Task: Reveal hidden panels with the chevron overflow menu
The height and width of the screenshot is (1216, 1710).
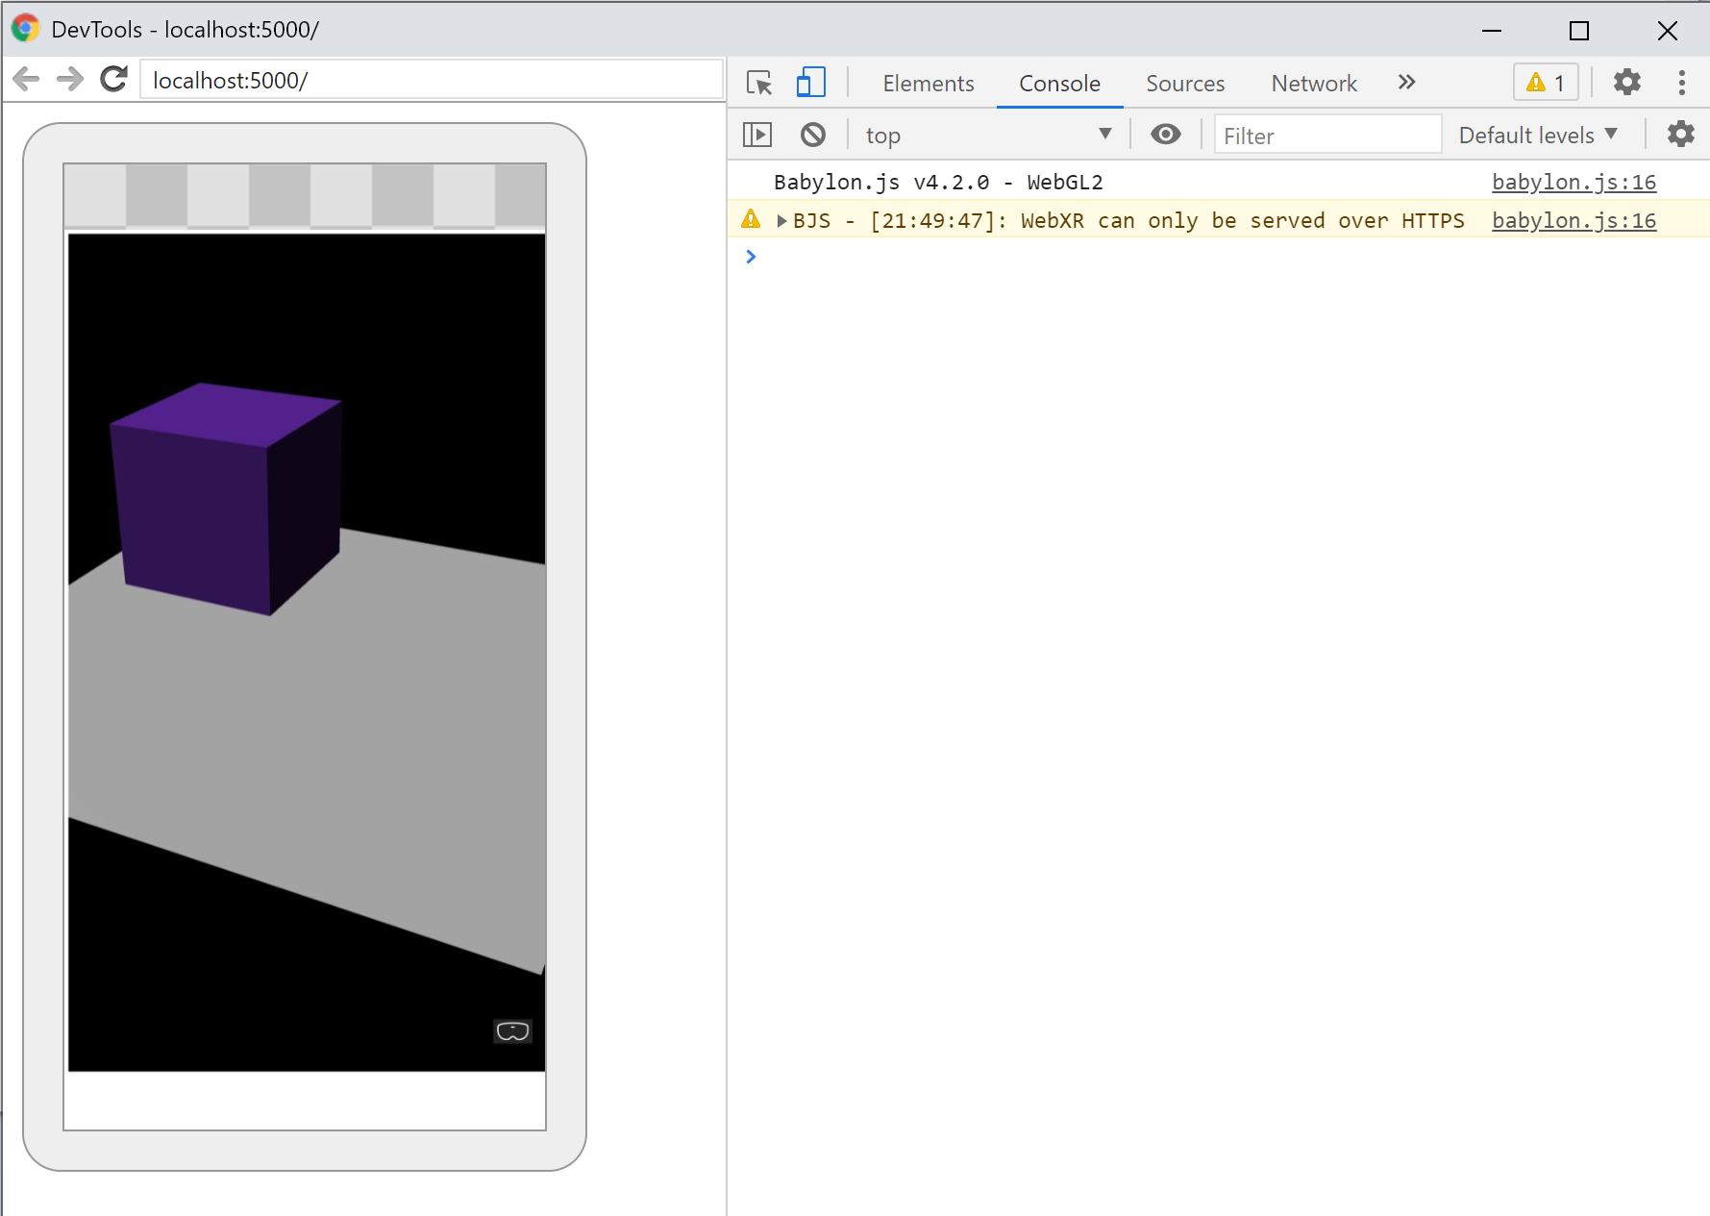Action: click(x=1406, y=83)
